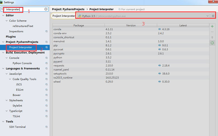Click the upgrade package up-arrow icon
The width and height of the screenshot is (218, 136).
click(x=212, y=37)
